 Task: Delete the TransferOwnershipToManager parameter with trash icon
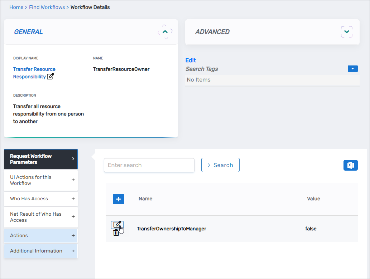click(x=116, y=233)
